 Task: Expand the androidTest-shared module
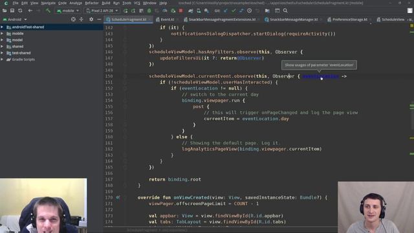tap(2, 27)
